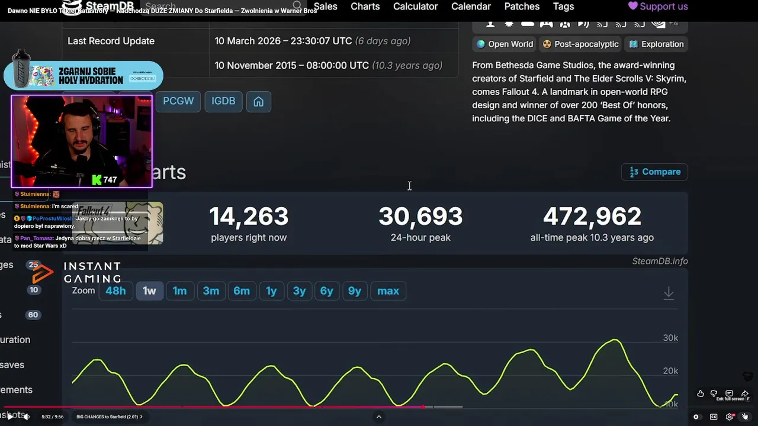Screen dimensions: 758x426
Task: Click the SteamDB home icon button
Action: click(258, 102)
